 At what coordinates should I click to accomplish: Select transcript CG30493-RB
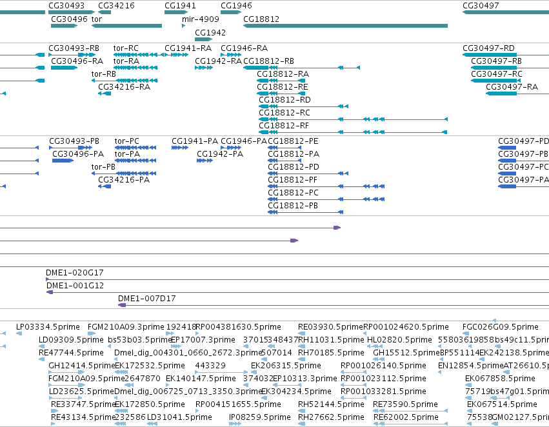coord(74,48)
